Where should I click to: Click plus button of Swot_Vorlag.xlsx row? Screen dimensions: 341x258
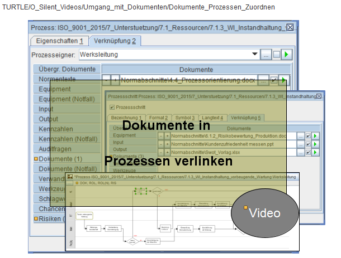(x=167, y=153)
